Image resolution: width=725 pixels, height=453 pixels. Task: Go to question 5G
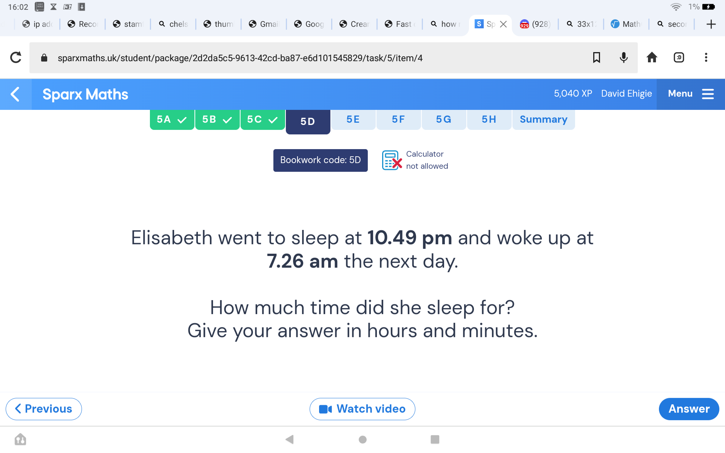pos(444,120)
